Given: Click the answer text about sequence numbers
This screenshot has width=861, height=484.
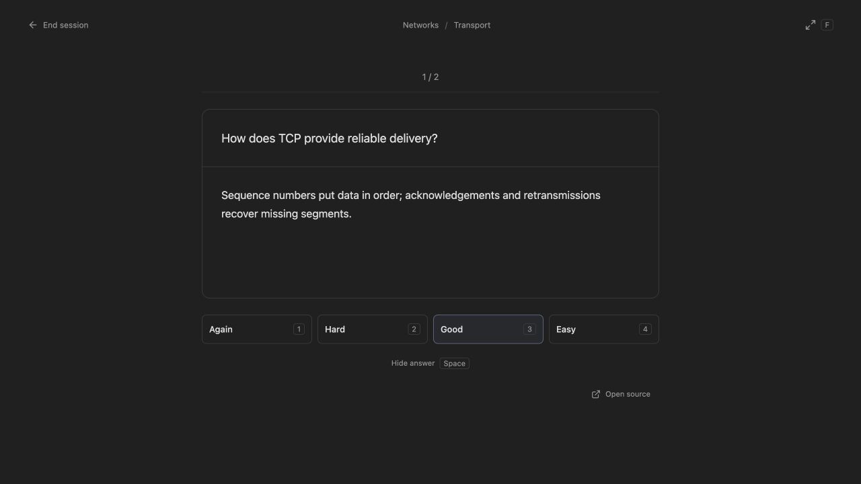Looking at the screenshot, I should click(411, 204).
